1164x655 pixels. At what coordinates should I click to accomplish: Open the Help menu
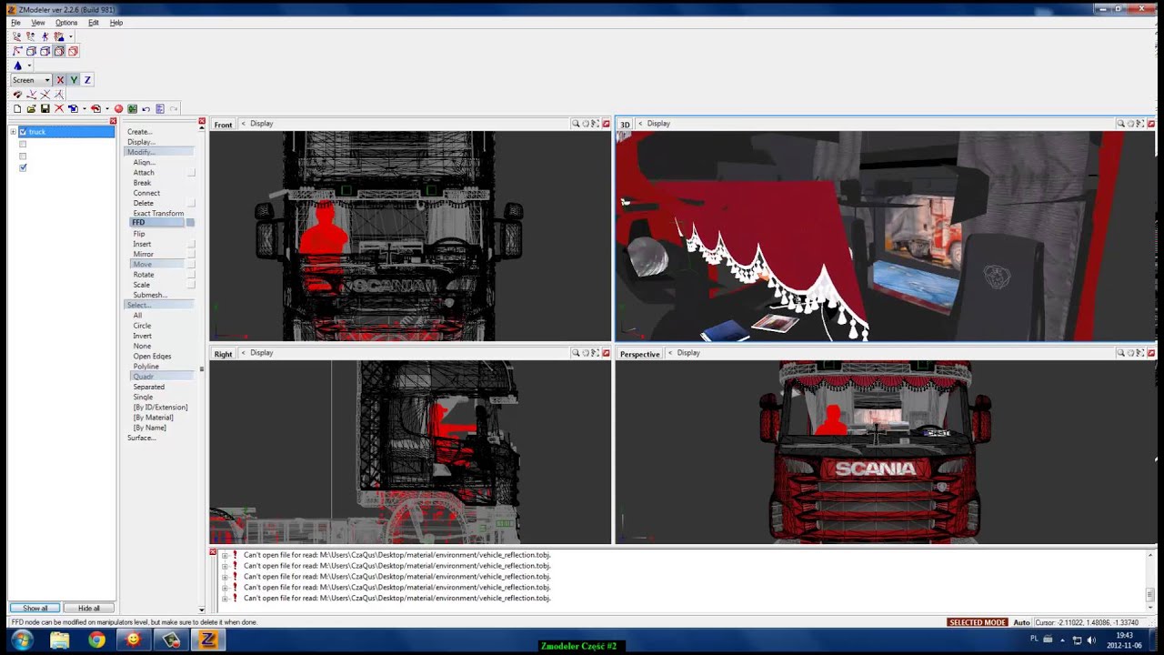point(116,23)
